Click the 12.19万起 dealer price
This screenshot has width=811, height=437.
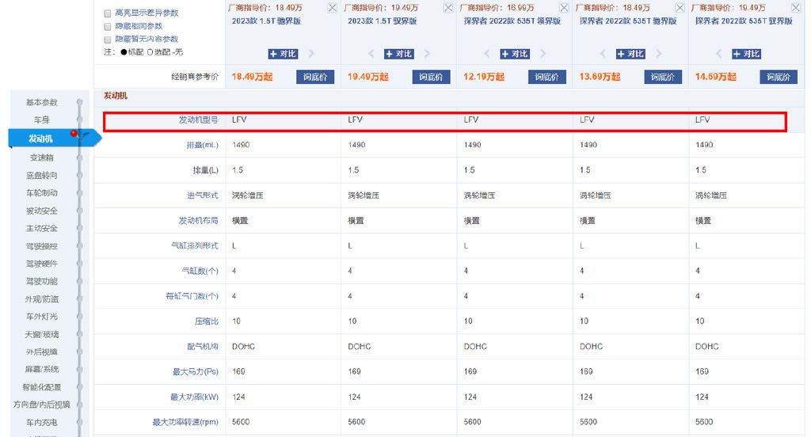tap(484, 77)
